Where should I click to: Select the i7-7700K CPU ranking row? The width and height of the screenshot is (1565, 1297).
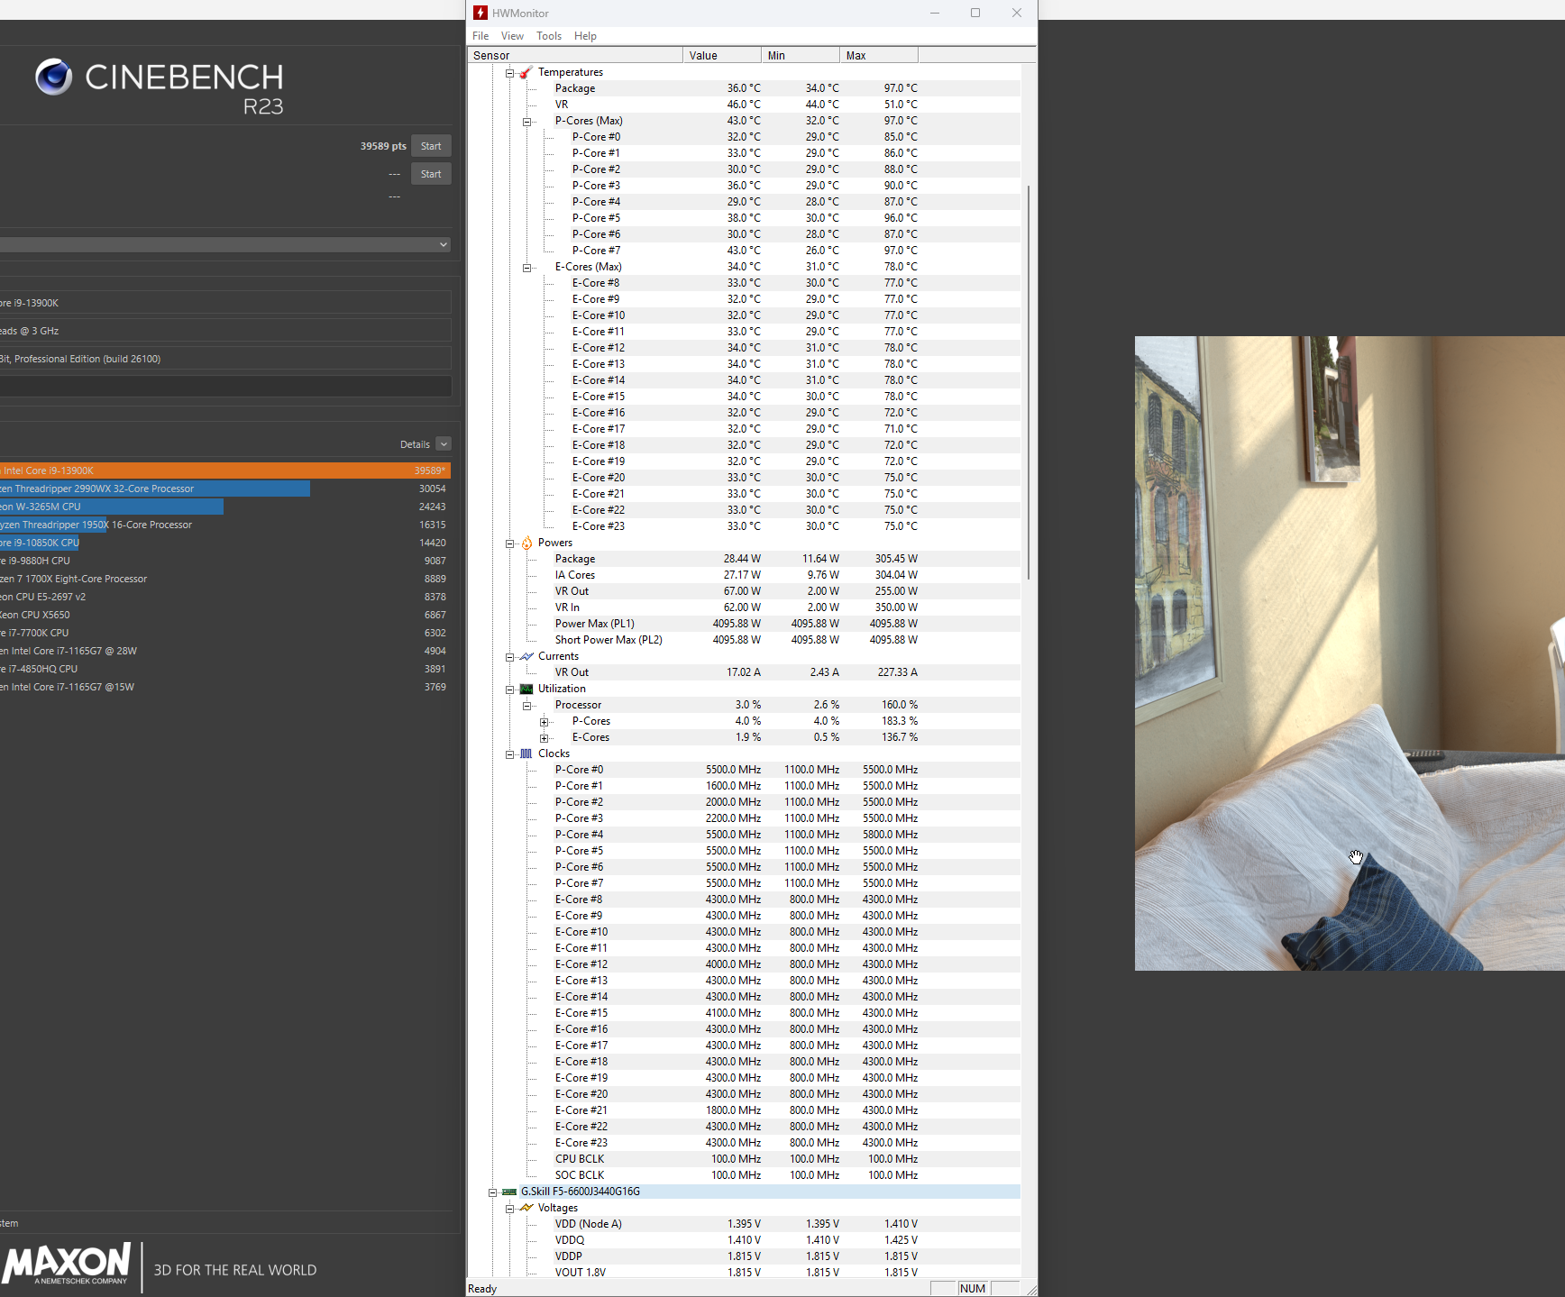[224, 633]
